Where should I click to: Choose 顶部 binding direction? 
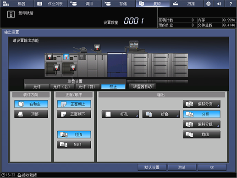tap(31, 114)
